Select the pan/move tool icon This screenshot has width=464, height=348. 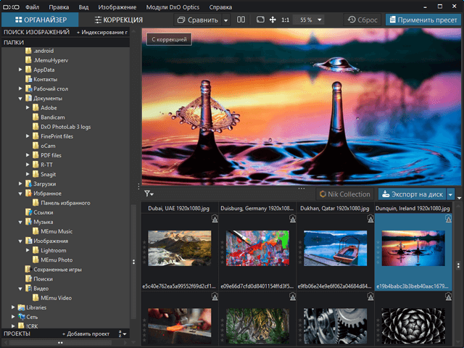272,20
